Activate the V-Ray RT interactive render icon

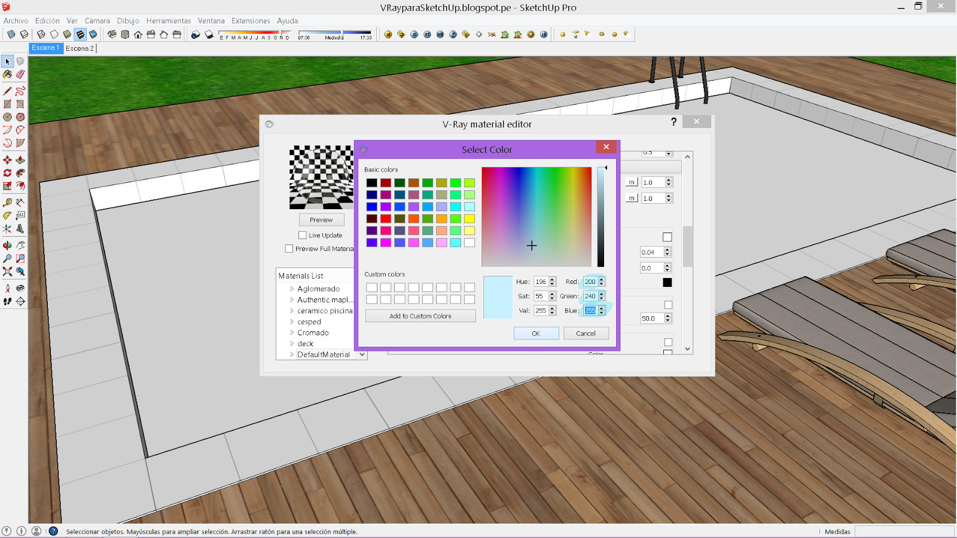tap(427, 34)
